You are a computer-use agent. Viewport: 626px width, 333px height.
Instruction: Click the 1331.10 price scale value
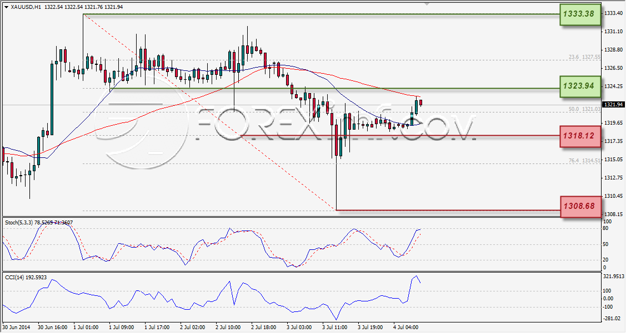click(613, 32)
